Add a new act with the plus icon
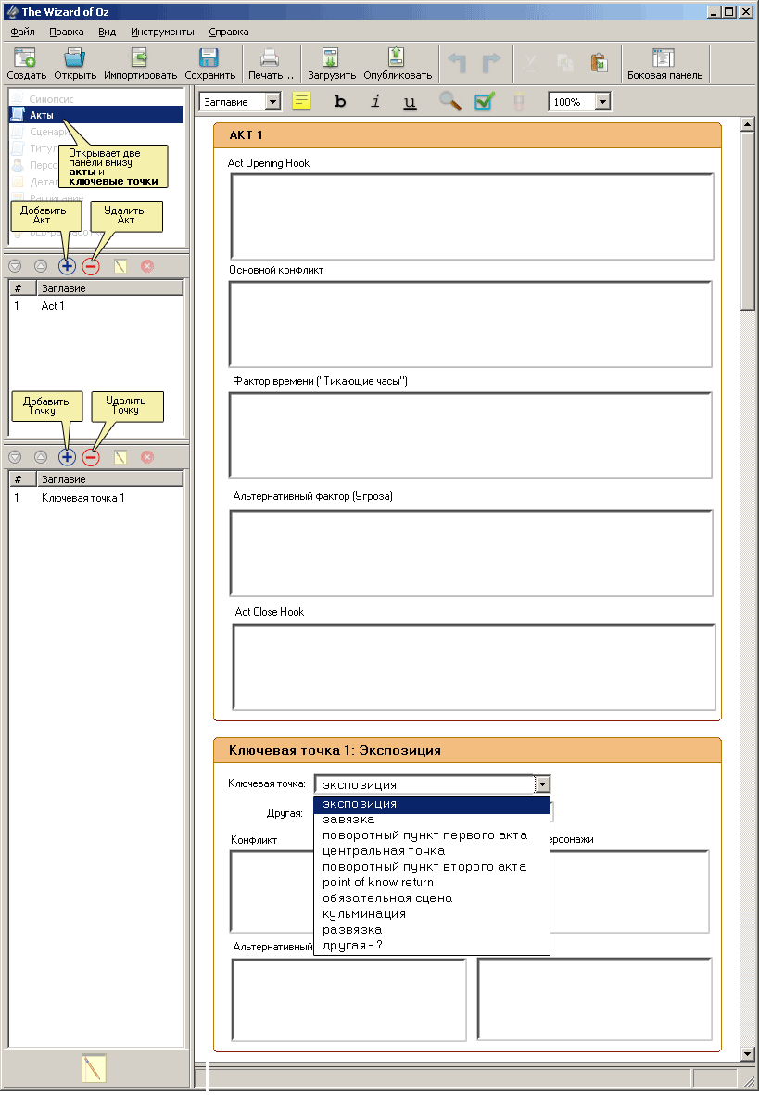Image resolution: width=759 pixels, height=1095 pixels. click(x=67, y=266)
